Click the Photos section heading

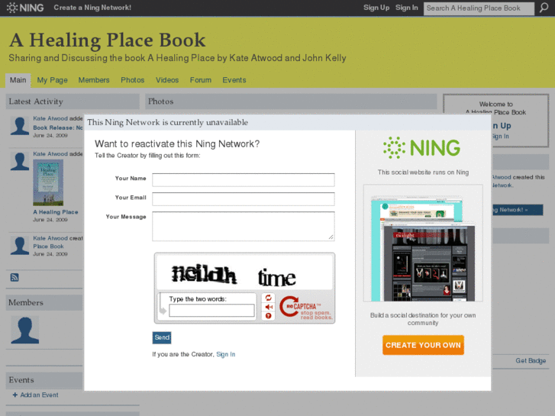[160, 102]
